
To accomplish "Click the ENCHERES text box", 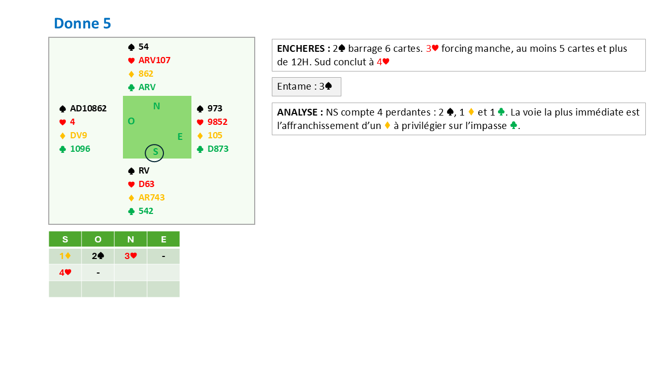I will coord(458,55).
